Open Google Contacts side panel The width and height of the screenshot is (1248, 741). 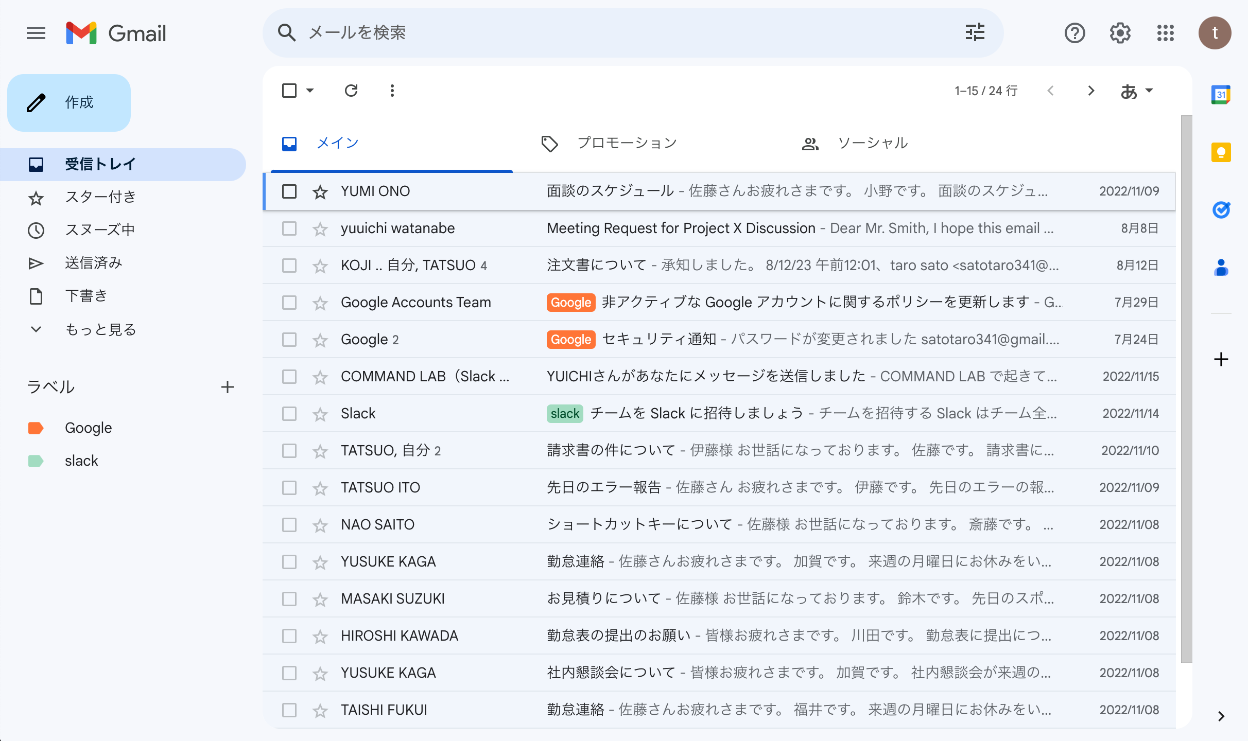coord(1221,268)
